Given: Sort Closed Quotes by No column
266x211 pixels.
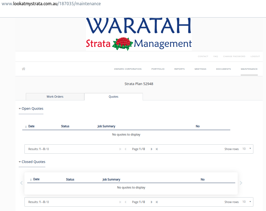Looking at the screenshot, I should tap(203, 179).
